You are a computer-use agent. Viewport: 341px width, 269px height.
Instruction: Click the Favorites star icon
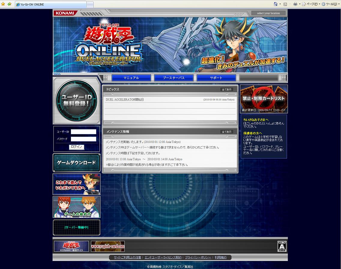tap(3, 4)
